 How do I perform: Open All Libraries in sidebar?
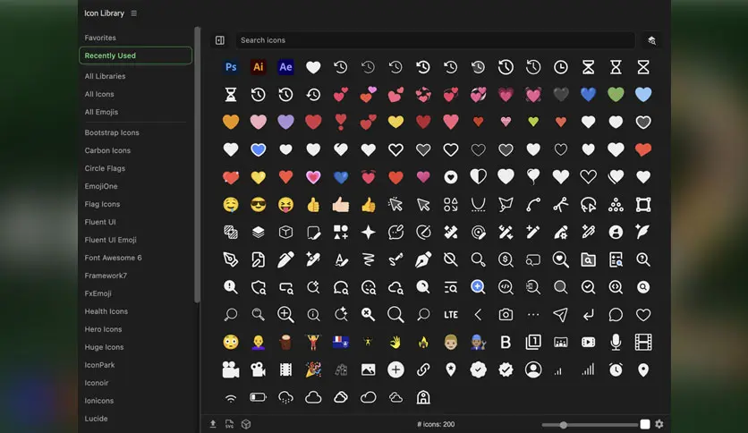[x=105, y=76]
